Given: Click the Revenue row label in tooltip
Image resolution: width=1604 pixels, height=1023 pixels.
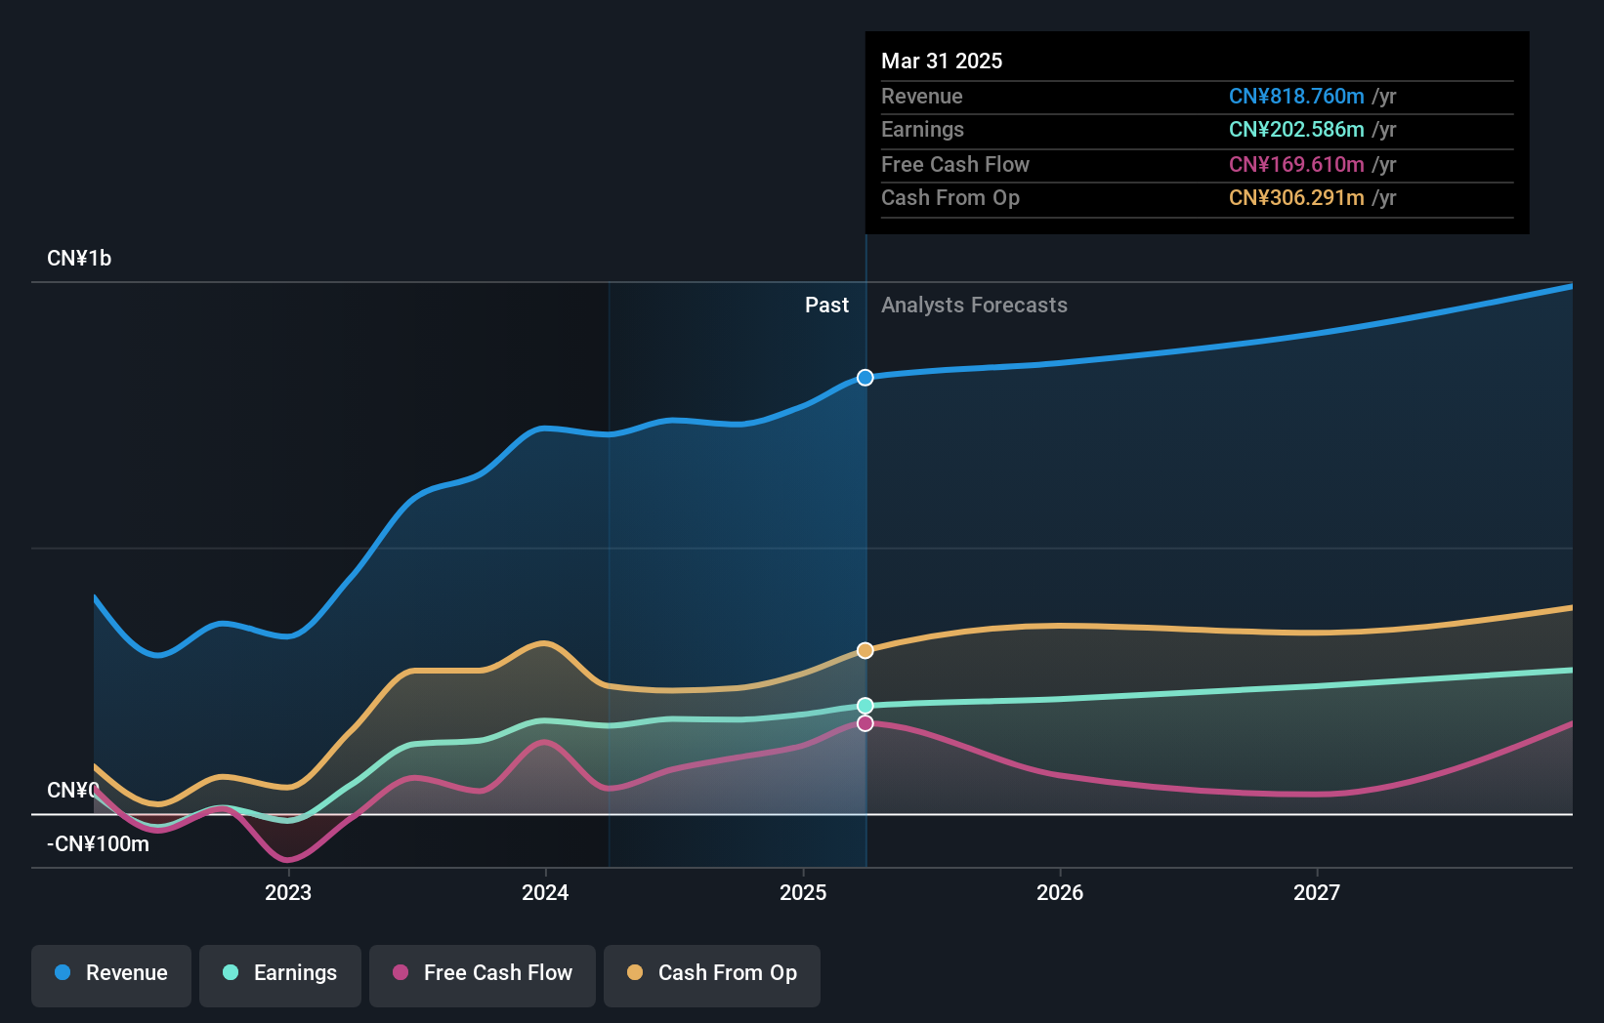Looking at the screenshot, I should [x=922, y=97].
